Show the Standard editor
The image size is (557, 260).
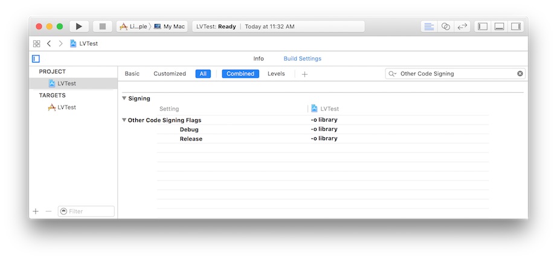coord(429,26)
